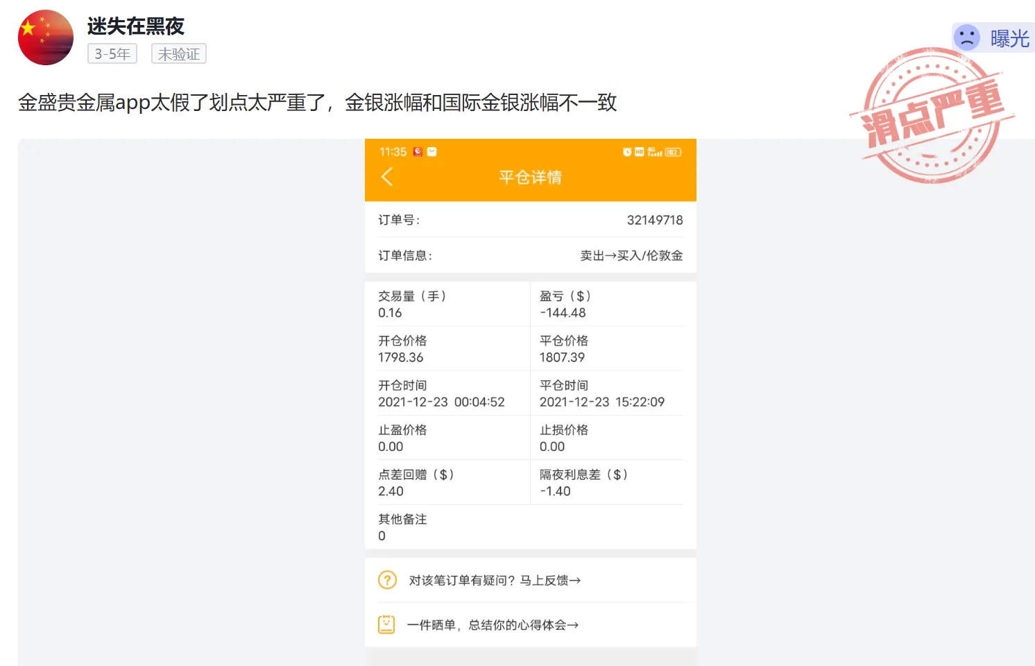Click the alarm clock icon in the phone status bar
The width and height of the screenshot is (1035, 666).
[x=627, y=152]
